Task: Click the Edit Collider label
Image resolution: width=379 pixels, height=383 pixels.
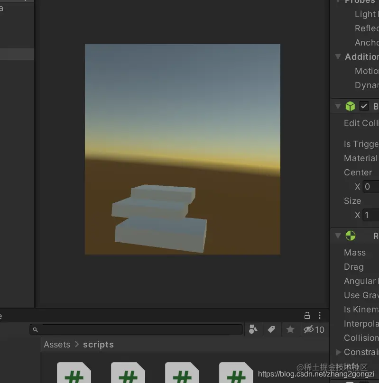Action: [361, 123]
